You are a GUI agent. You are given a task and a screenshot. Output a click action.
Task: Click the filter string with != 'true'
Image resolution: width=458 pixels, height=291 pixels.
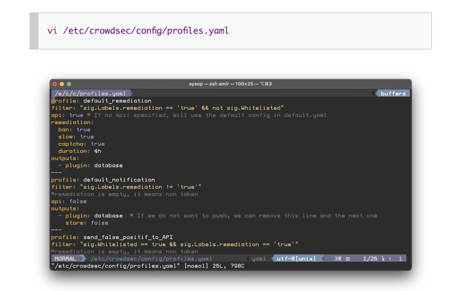coord(141,187)
